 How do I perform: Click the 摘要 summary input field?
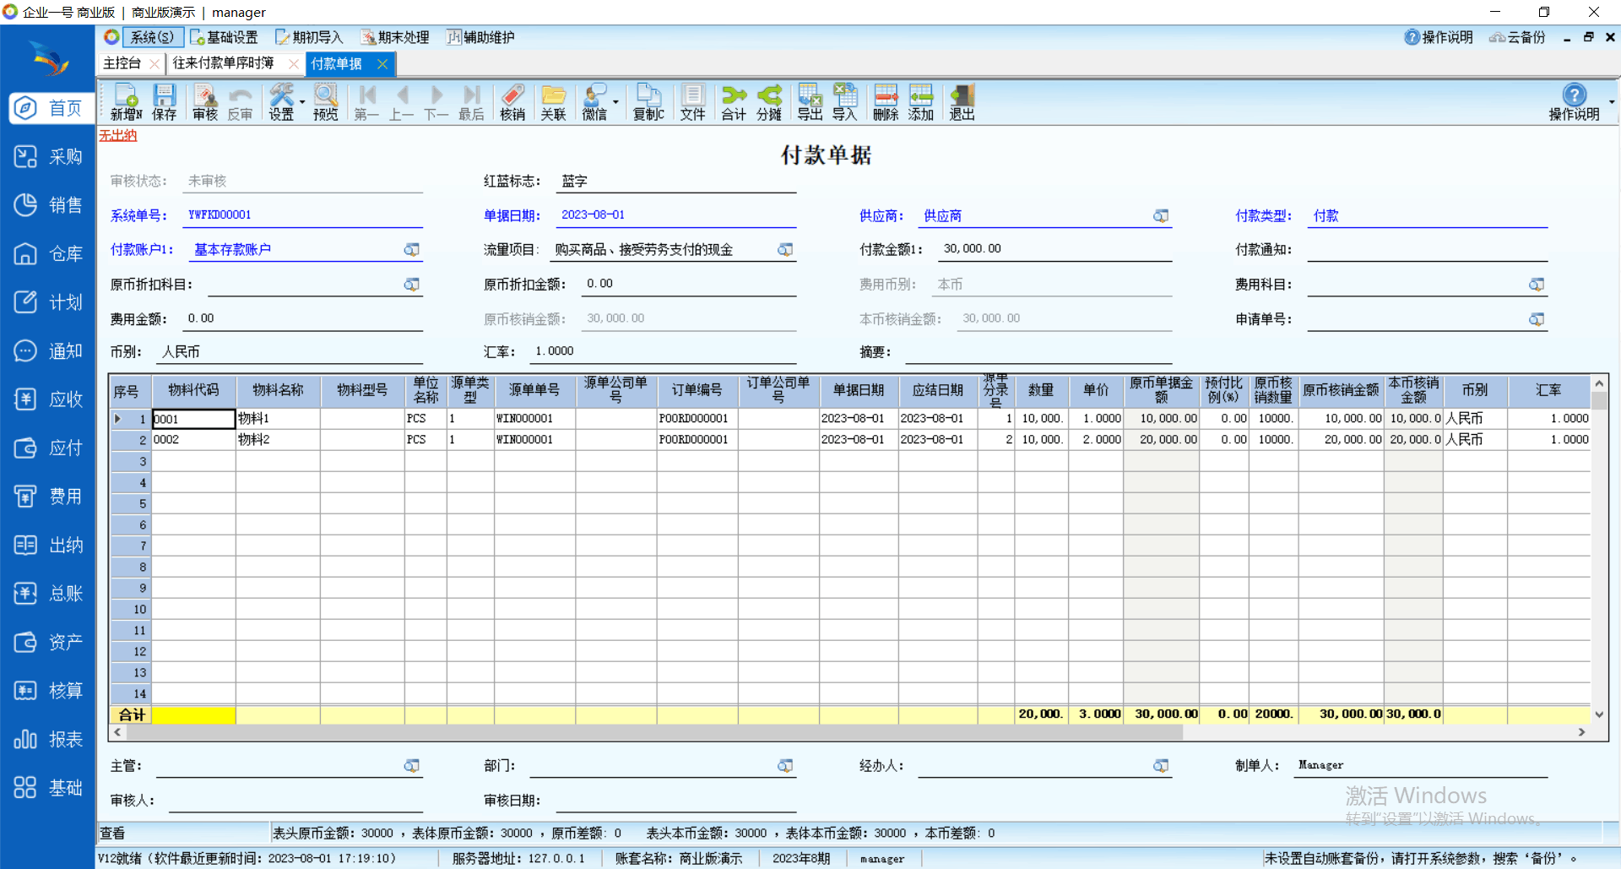1038,352
